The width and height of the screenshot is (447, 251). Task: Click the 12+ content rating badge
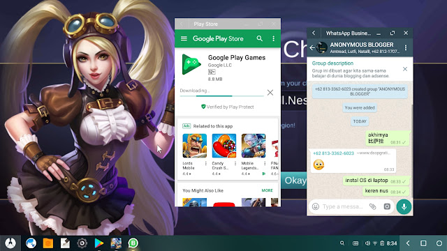coord(212,72)
